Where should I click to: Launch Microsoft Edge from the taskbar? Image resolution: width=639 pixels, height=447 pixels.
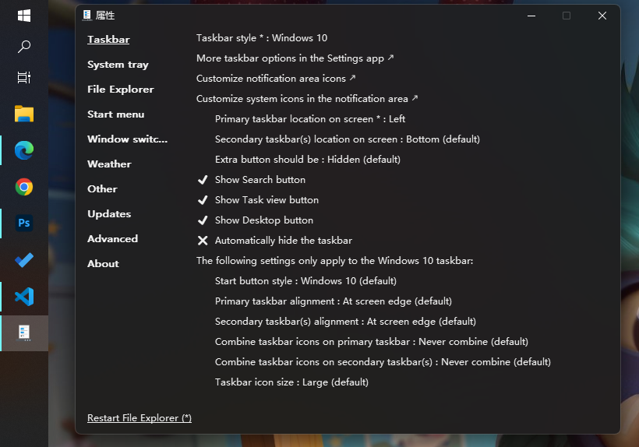click(24, 150)
